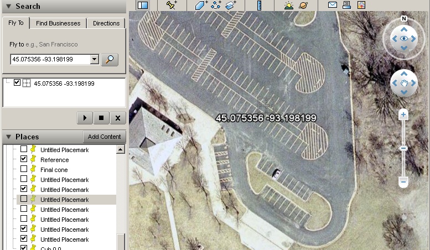Click the Add Placemark pushpin tool
The width and height of the screenshot is (430, 250).
coord(172,5)
